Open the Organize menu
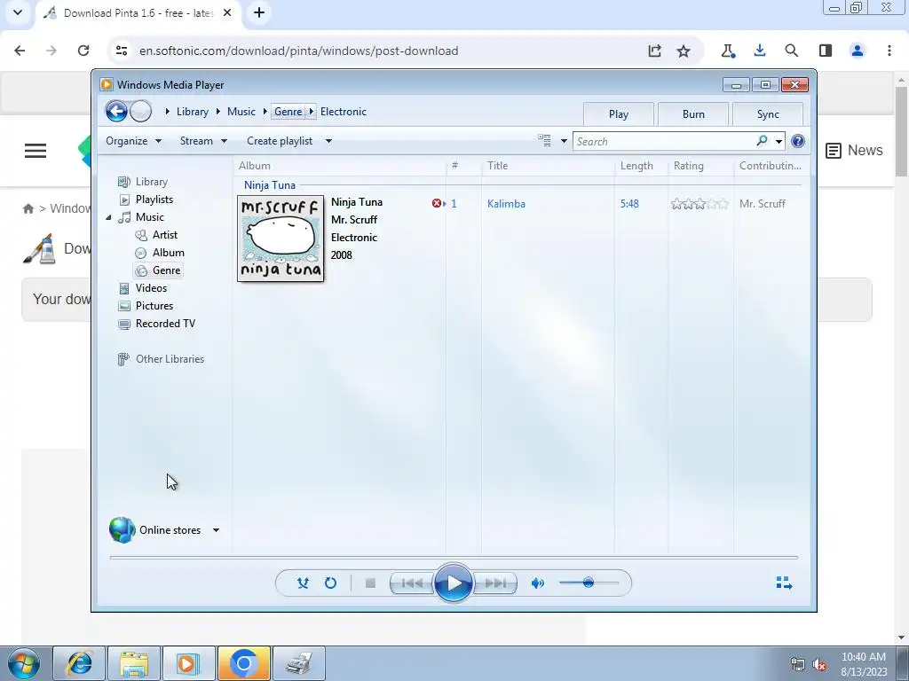909x681 pixels. click(x=133, y=141)
